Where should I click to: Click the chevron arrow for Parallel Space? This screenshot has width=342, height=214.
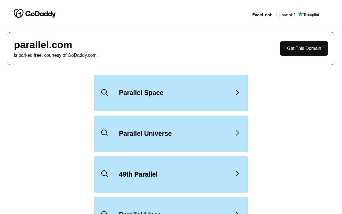[x=237, y=92]
